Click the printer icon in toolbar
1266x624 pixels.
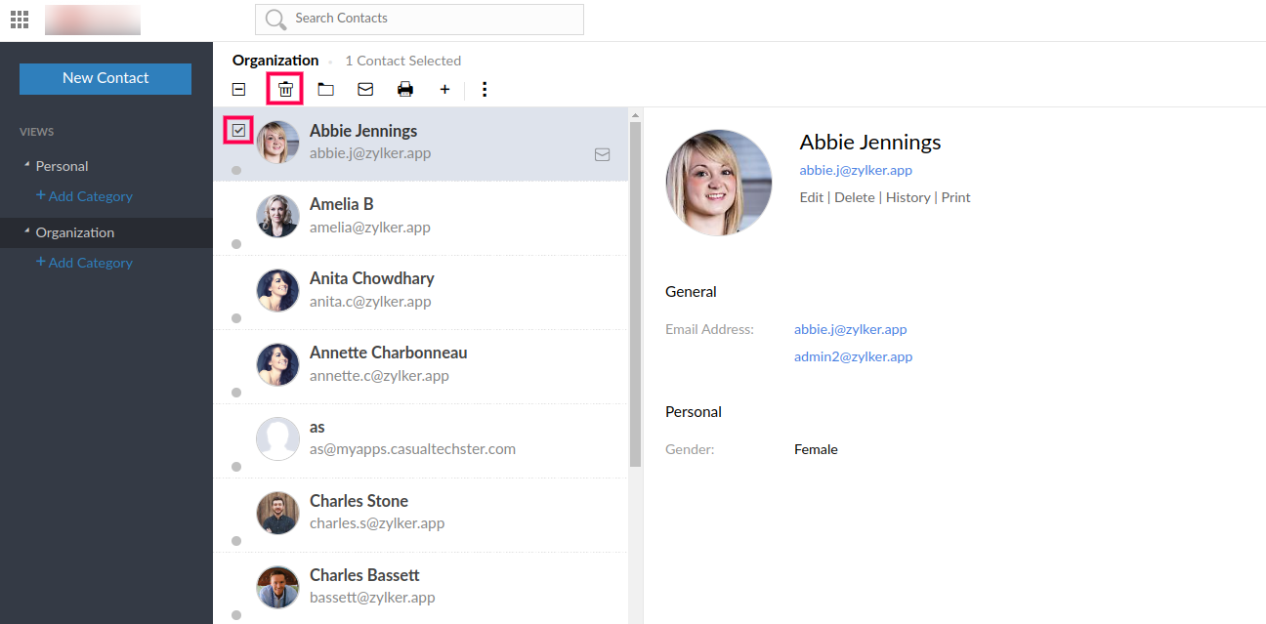(405, 89)
